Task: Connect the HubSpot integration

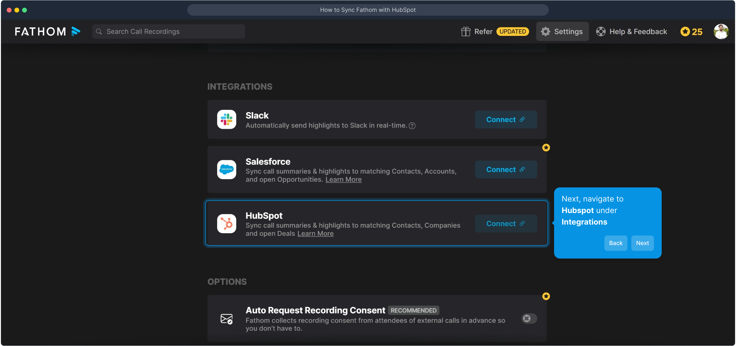Action: click(x=506, y=224)
